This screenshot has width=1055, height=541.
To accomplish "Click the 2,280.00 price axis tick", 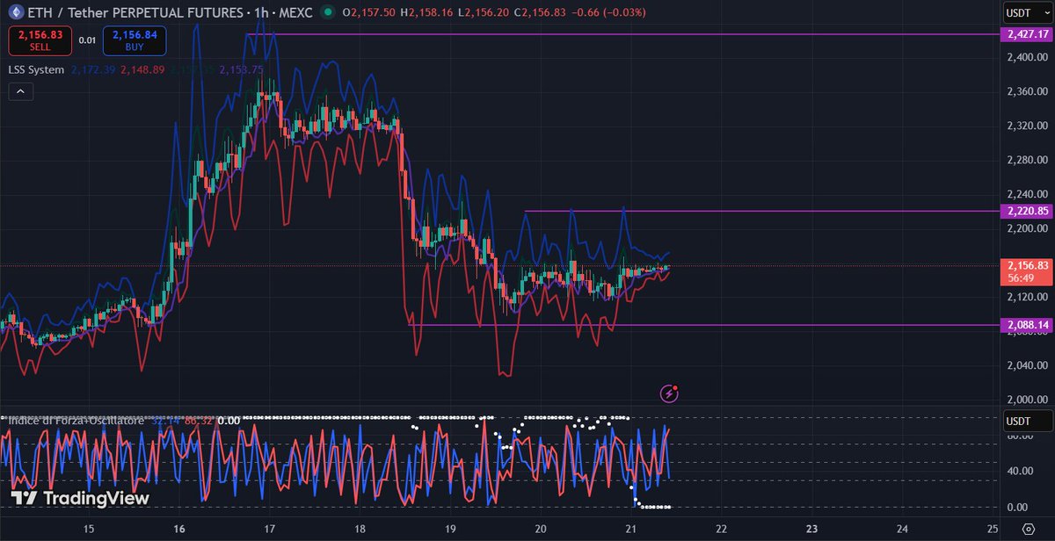I will coord(1027,160).
